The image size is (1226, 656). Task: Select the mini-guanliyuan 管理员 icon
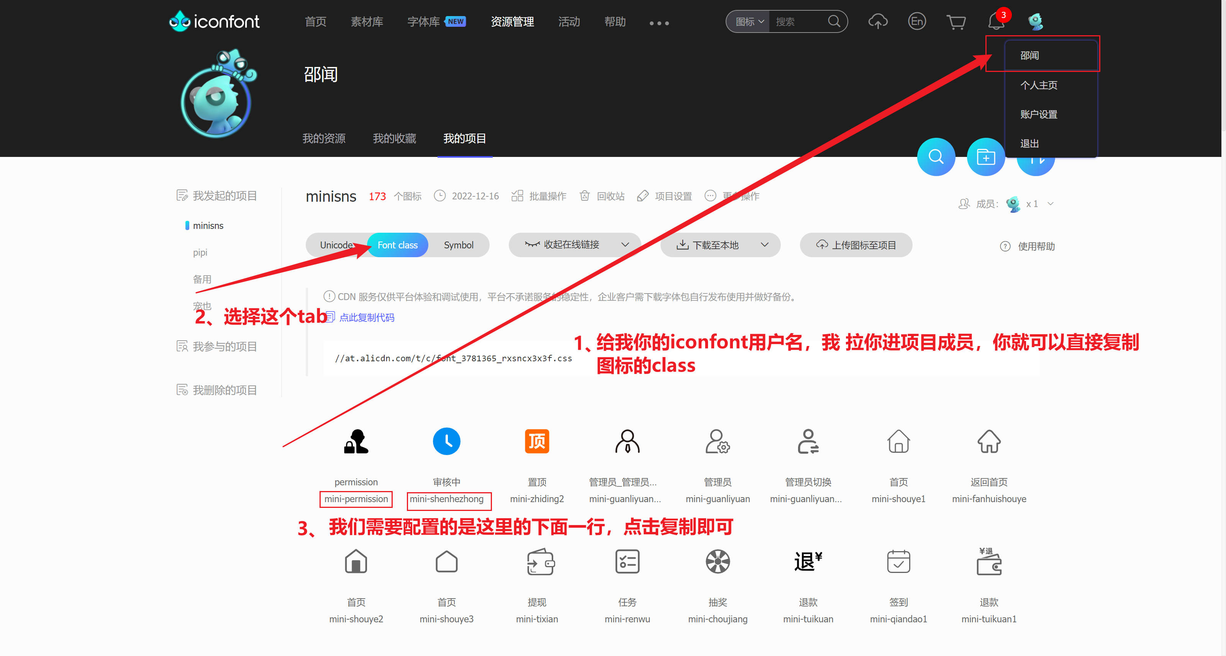[718, 441]
